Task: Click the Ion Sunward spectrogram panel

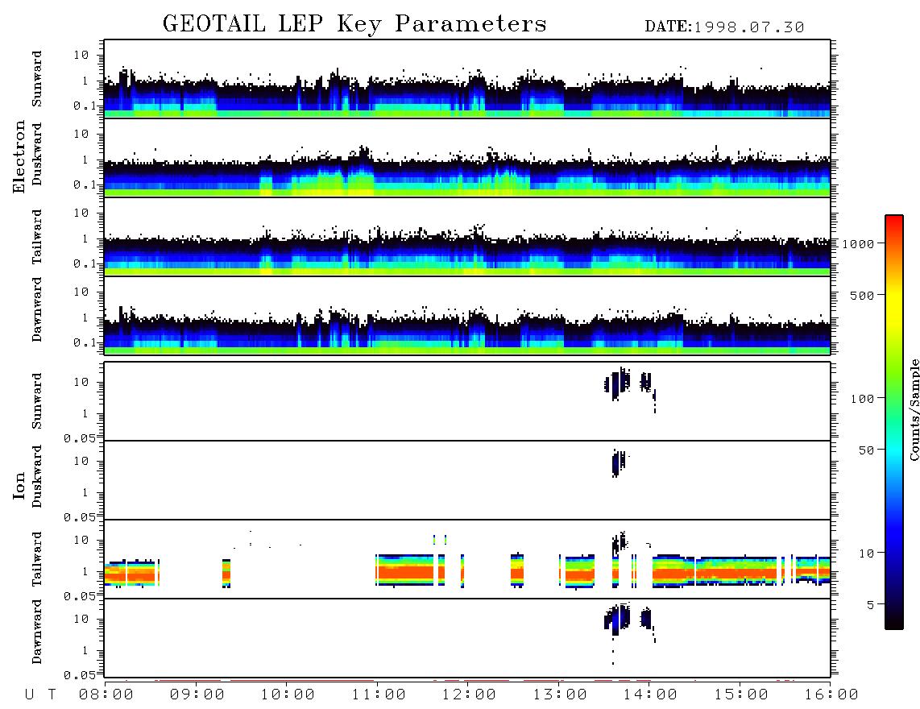Action: (x=467, y=401)
